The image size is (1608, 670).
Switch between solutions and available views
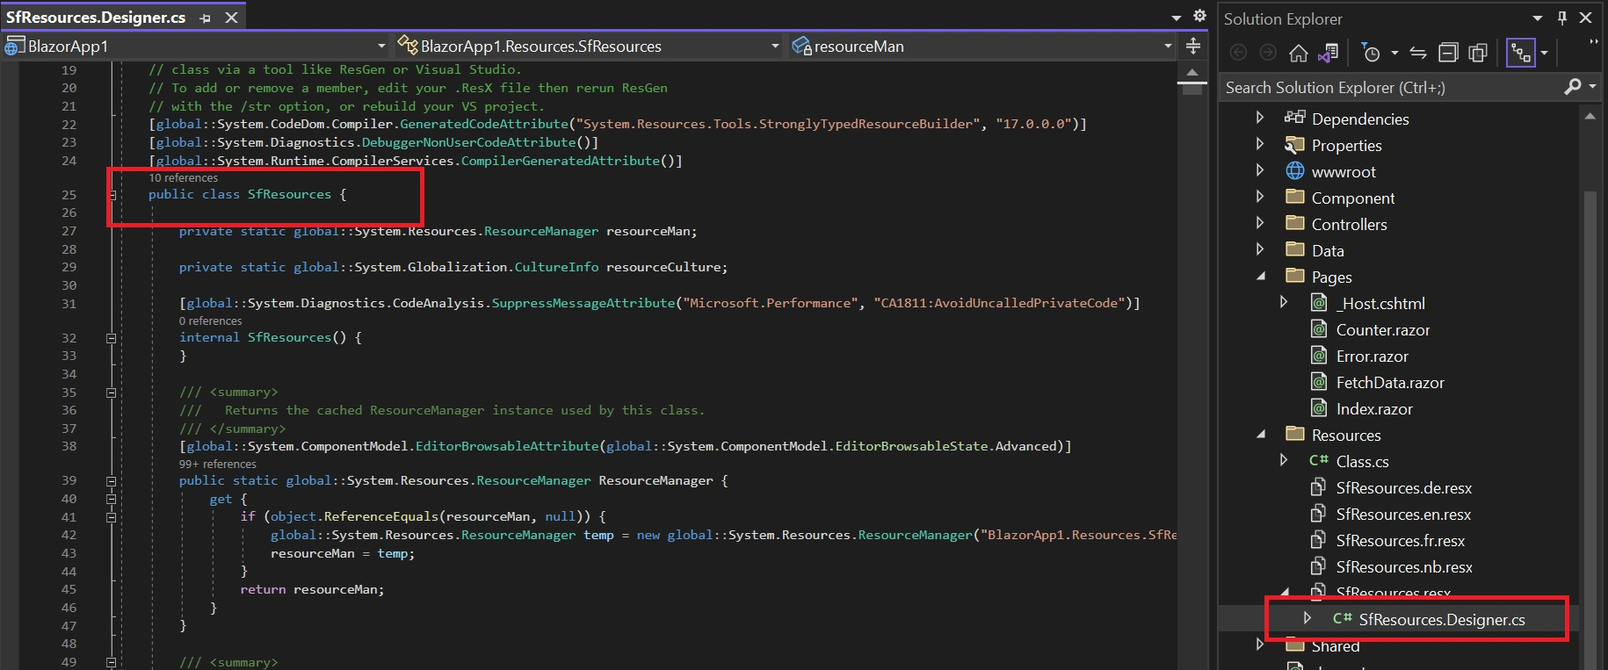click(1328, 54)
